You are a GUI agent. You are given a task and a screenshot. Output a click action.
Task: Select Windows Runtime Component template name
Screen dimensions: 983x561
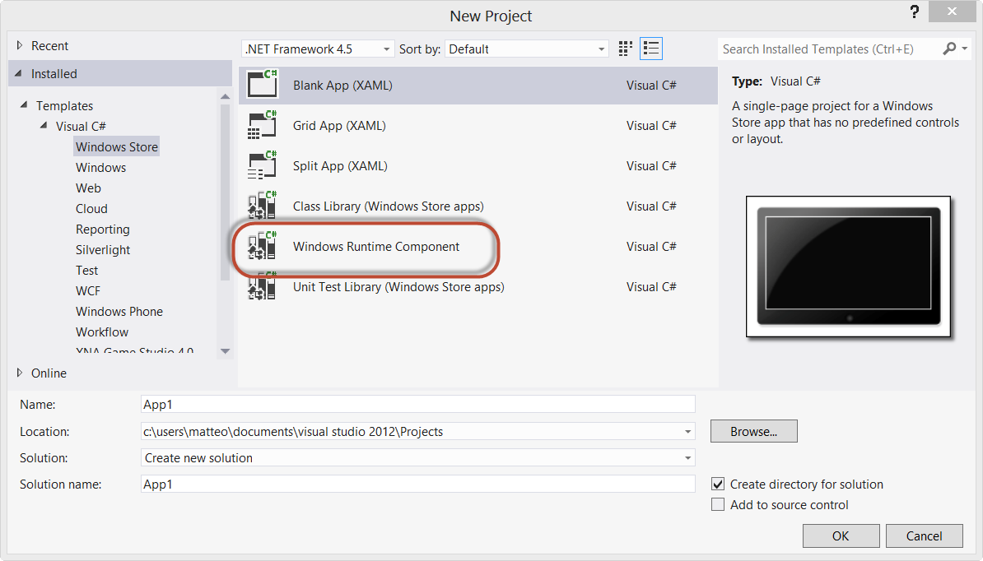(376, 247)
